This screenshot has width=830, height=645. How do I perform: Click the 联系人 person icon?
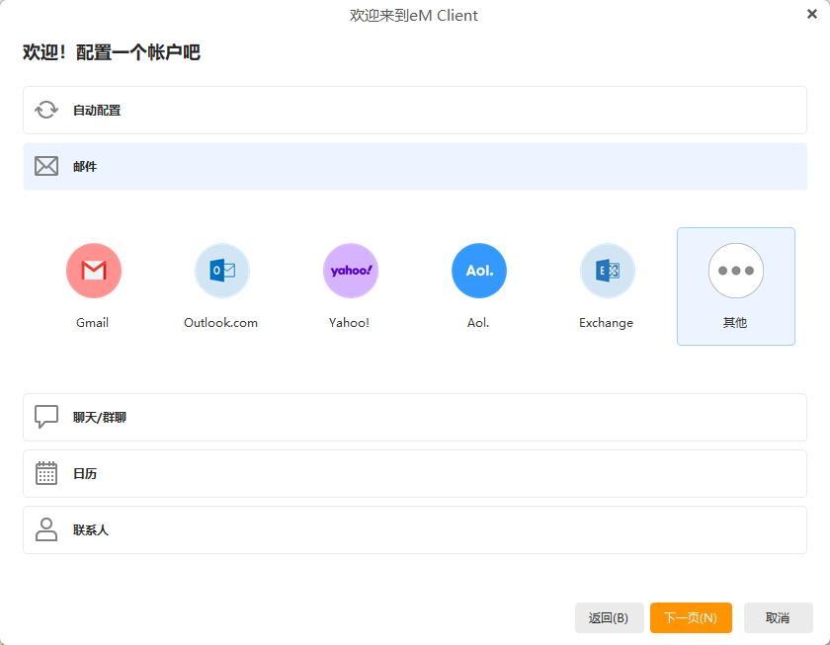coord(46,529)
